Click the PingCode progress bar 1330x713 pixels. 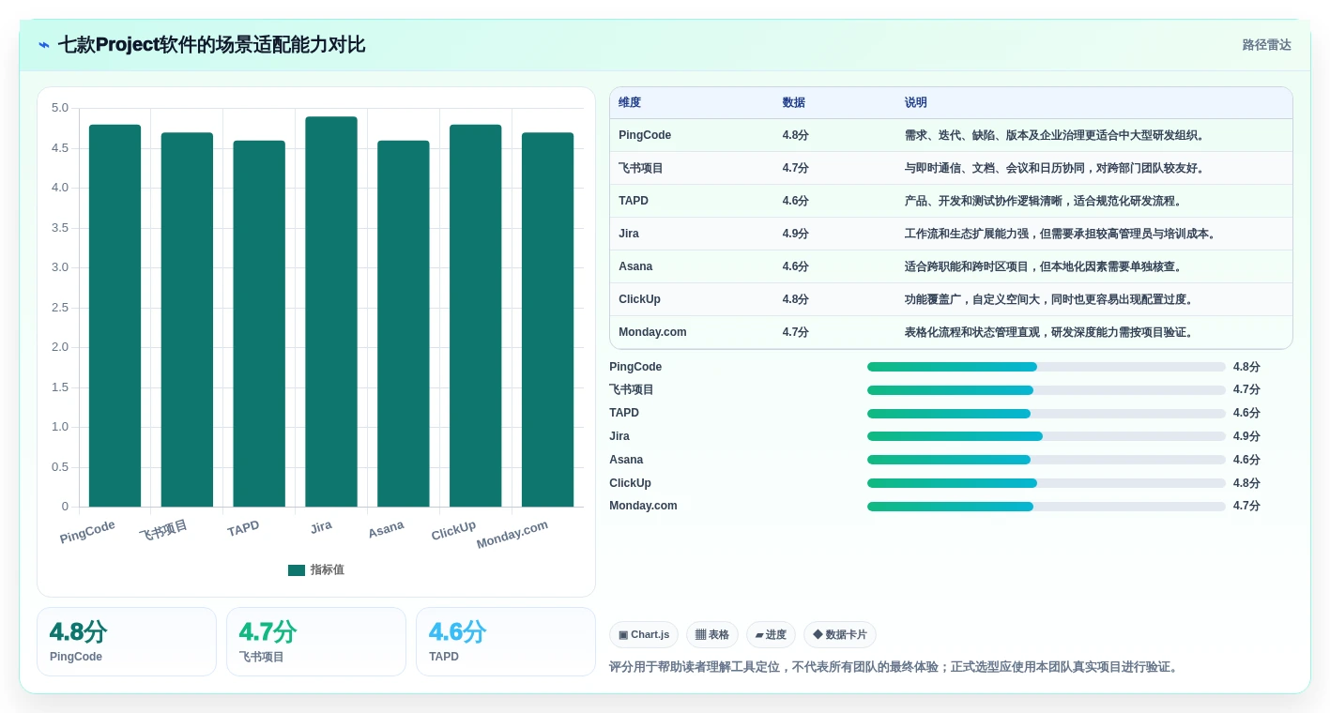1047,367
